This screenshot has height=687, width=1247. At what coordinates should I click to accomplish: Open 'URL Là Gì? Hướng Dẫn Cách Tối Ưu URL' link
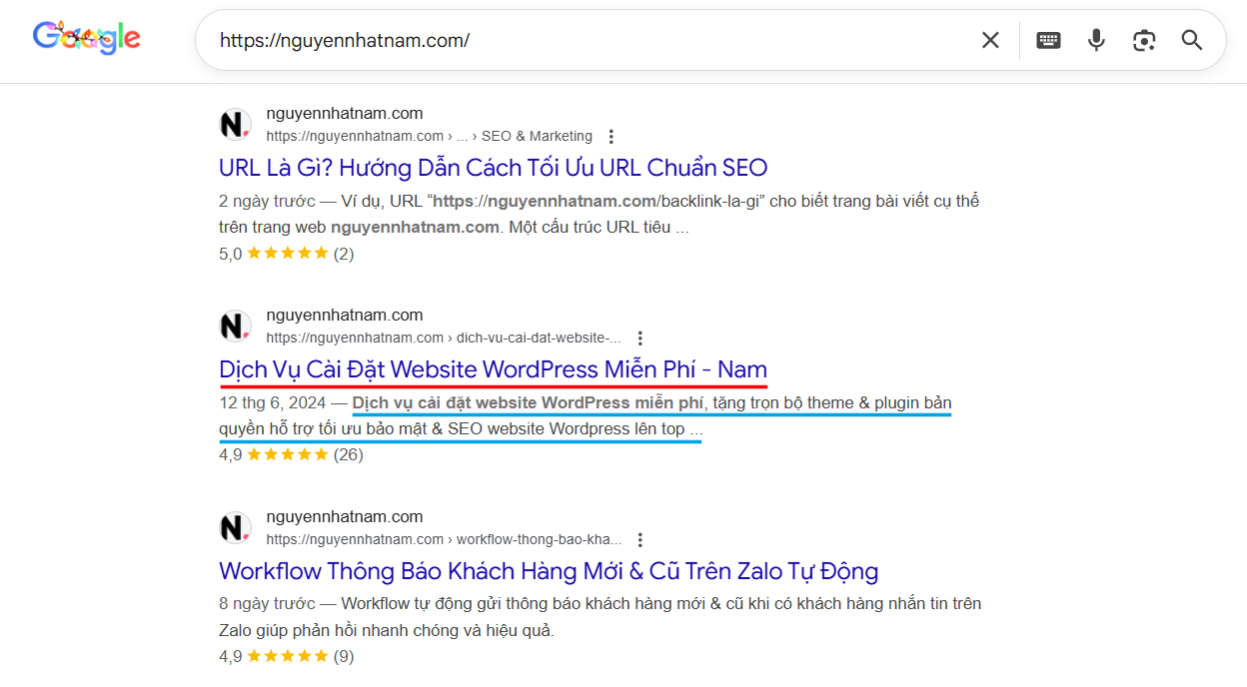tap(494, 168)
